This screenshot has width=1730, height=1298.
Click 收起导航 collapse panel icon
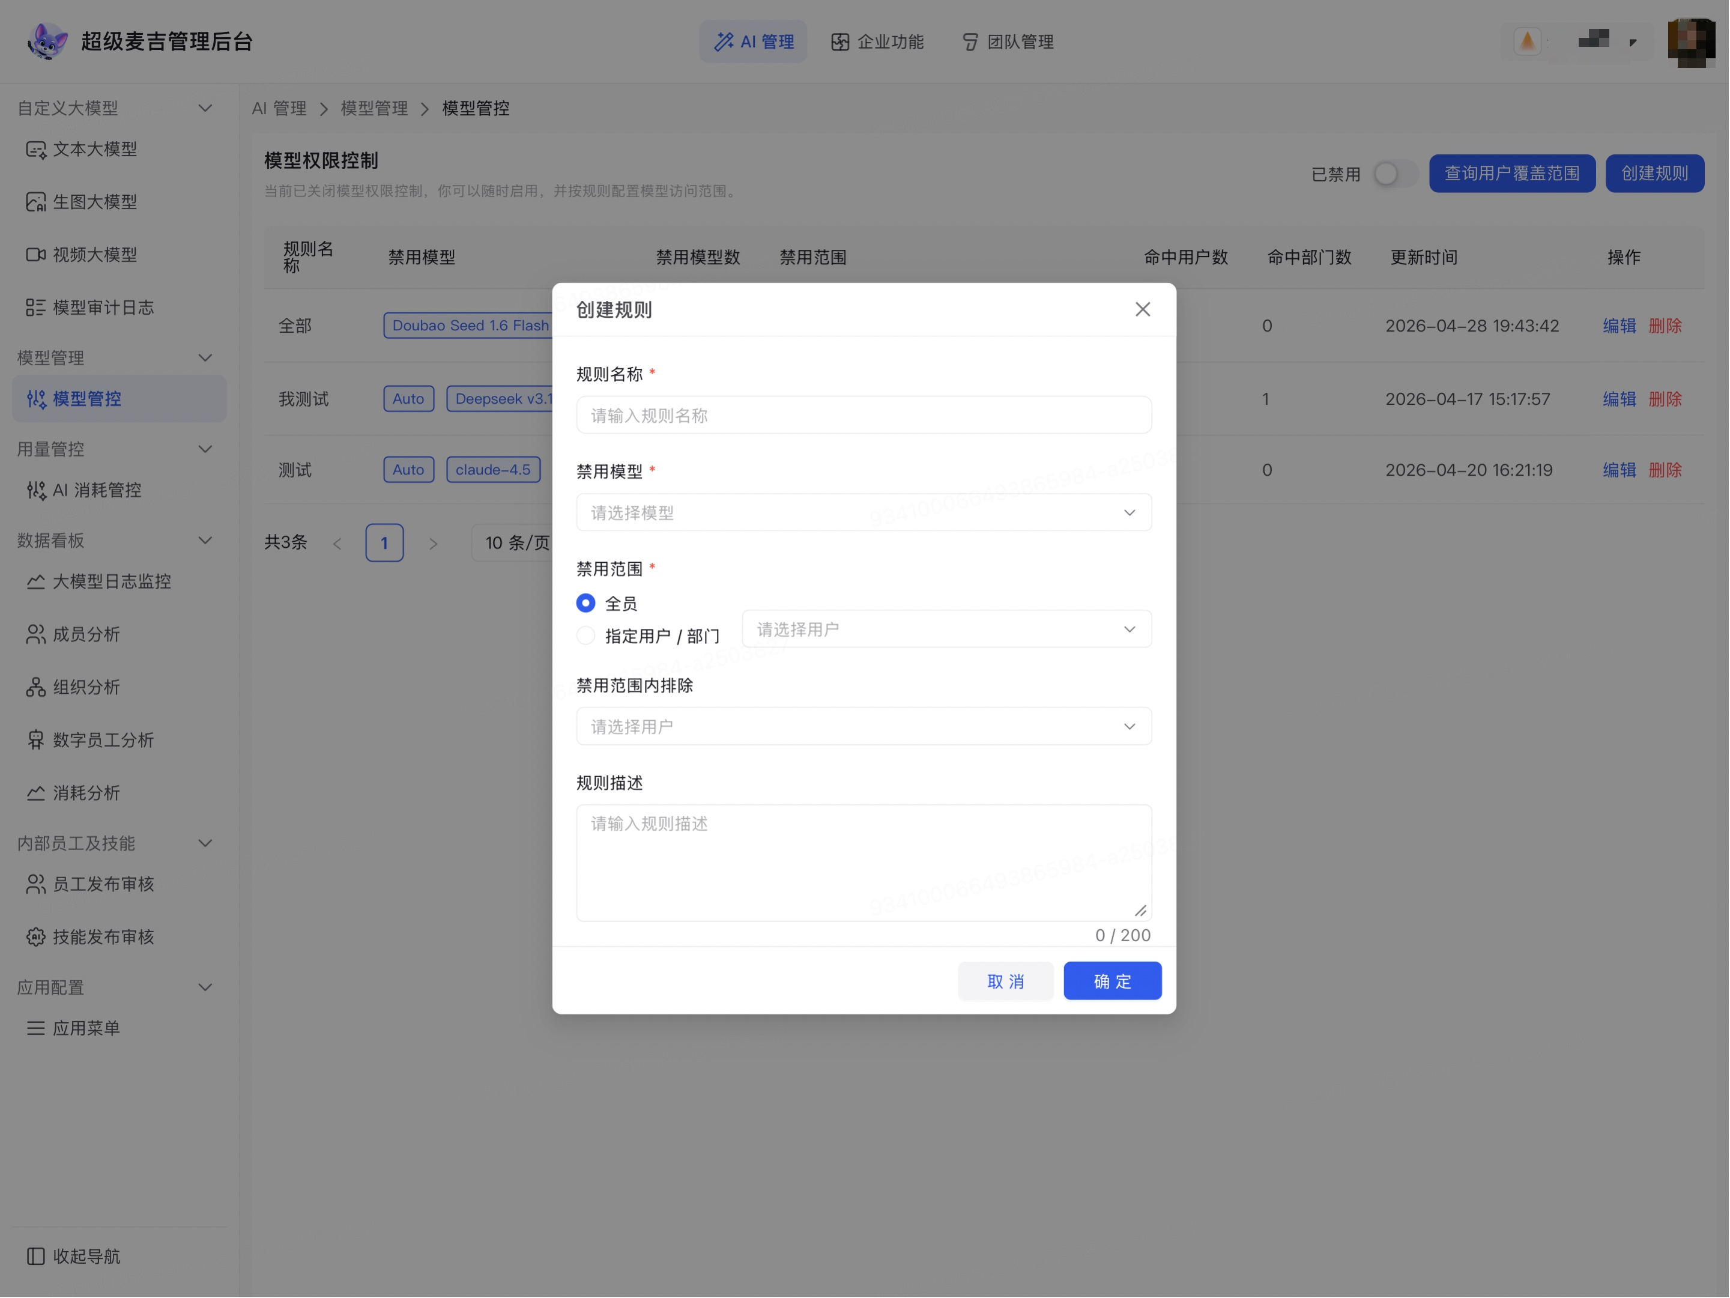click(x=36, y=1257)
